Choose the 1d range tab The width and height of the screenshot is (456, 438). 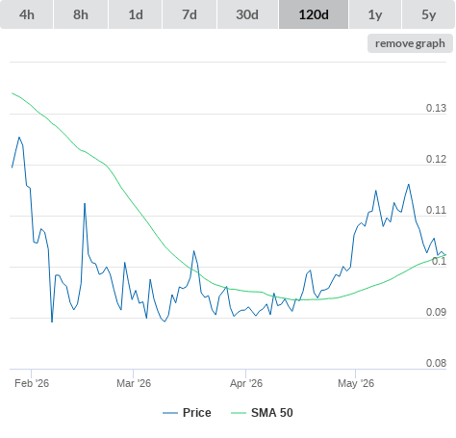[136, 14]
